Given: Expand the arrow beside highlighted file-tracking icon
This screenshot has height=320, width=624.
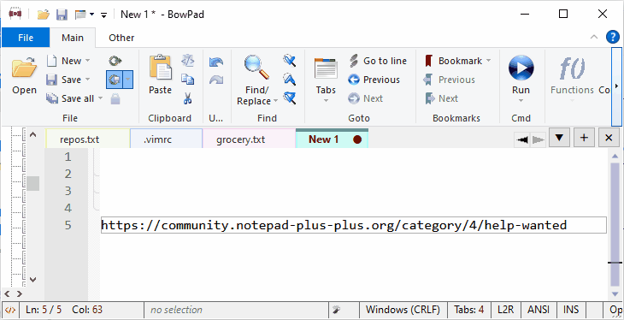Looking at the screenshot, I should point(127,80).
